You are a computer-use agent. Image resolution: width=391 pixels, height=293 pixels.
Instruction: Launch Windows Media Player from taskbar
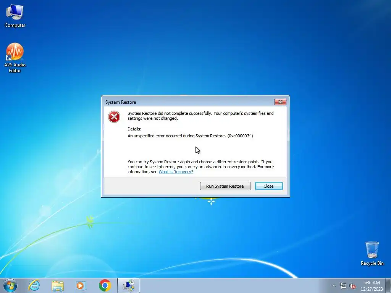tap(81, 285)
